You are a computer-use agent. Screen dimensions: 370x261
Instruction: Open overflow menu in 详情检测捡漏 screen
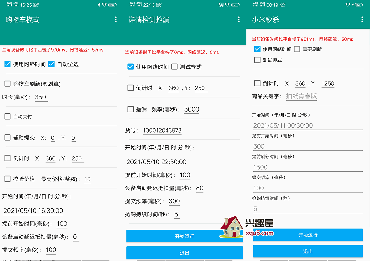pos(239,19)
